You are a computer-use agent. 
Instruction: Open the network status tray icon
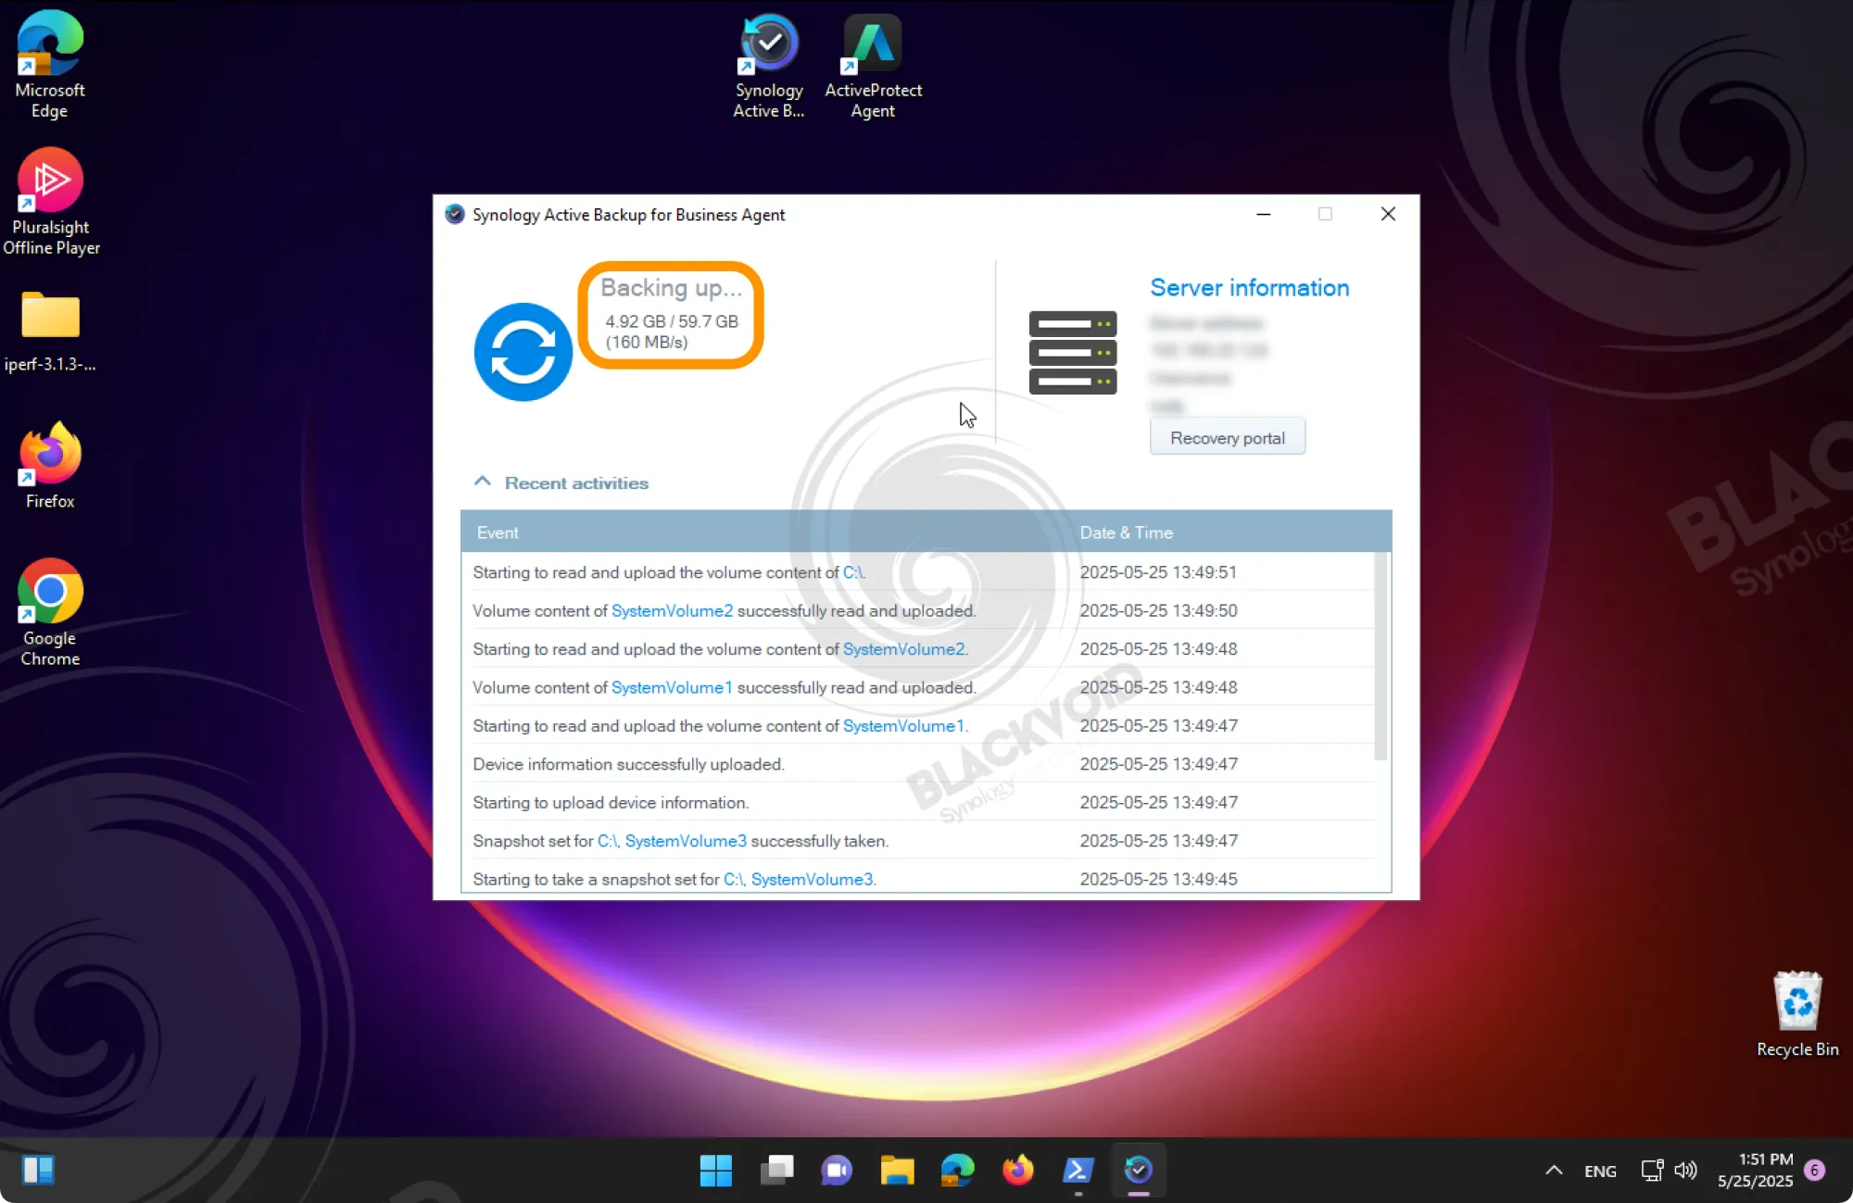1652,1171
